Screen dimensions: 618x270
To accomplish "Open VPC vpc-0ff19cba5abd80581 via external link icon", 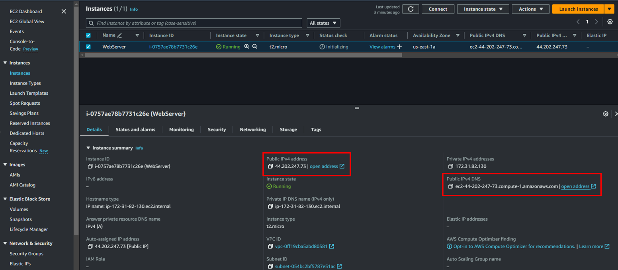I will (x=332, y=246).
